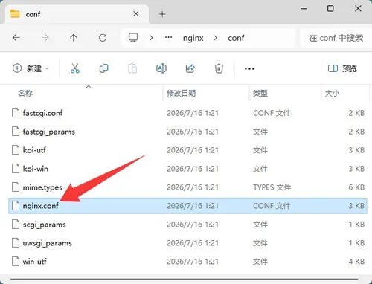Click the 4 KB size cell
372x284 pixels.
pos(356,262)
